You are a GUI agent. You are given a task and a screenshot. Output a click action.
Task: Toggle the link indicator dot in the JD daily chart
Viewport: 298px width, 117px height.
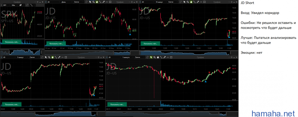click(x=46, y=2)
